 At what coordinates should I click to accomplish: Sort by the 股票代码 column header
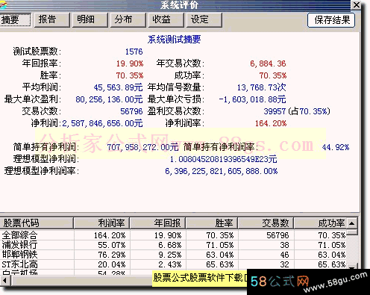[37, 223]
